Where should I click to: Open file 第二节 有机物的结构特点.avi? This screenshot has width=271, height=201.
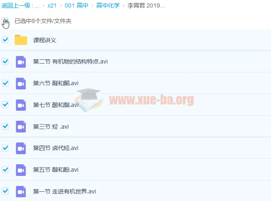(70, 61)
